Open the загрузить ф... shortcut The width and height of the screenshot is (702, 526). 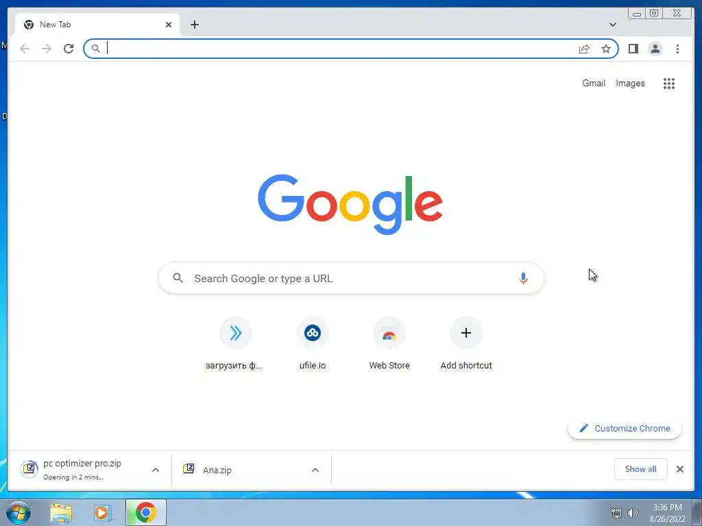coord(236,343)
